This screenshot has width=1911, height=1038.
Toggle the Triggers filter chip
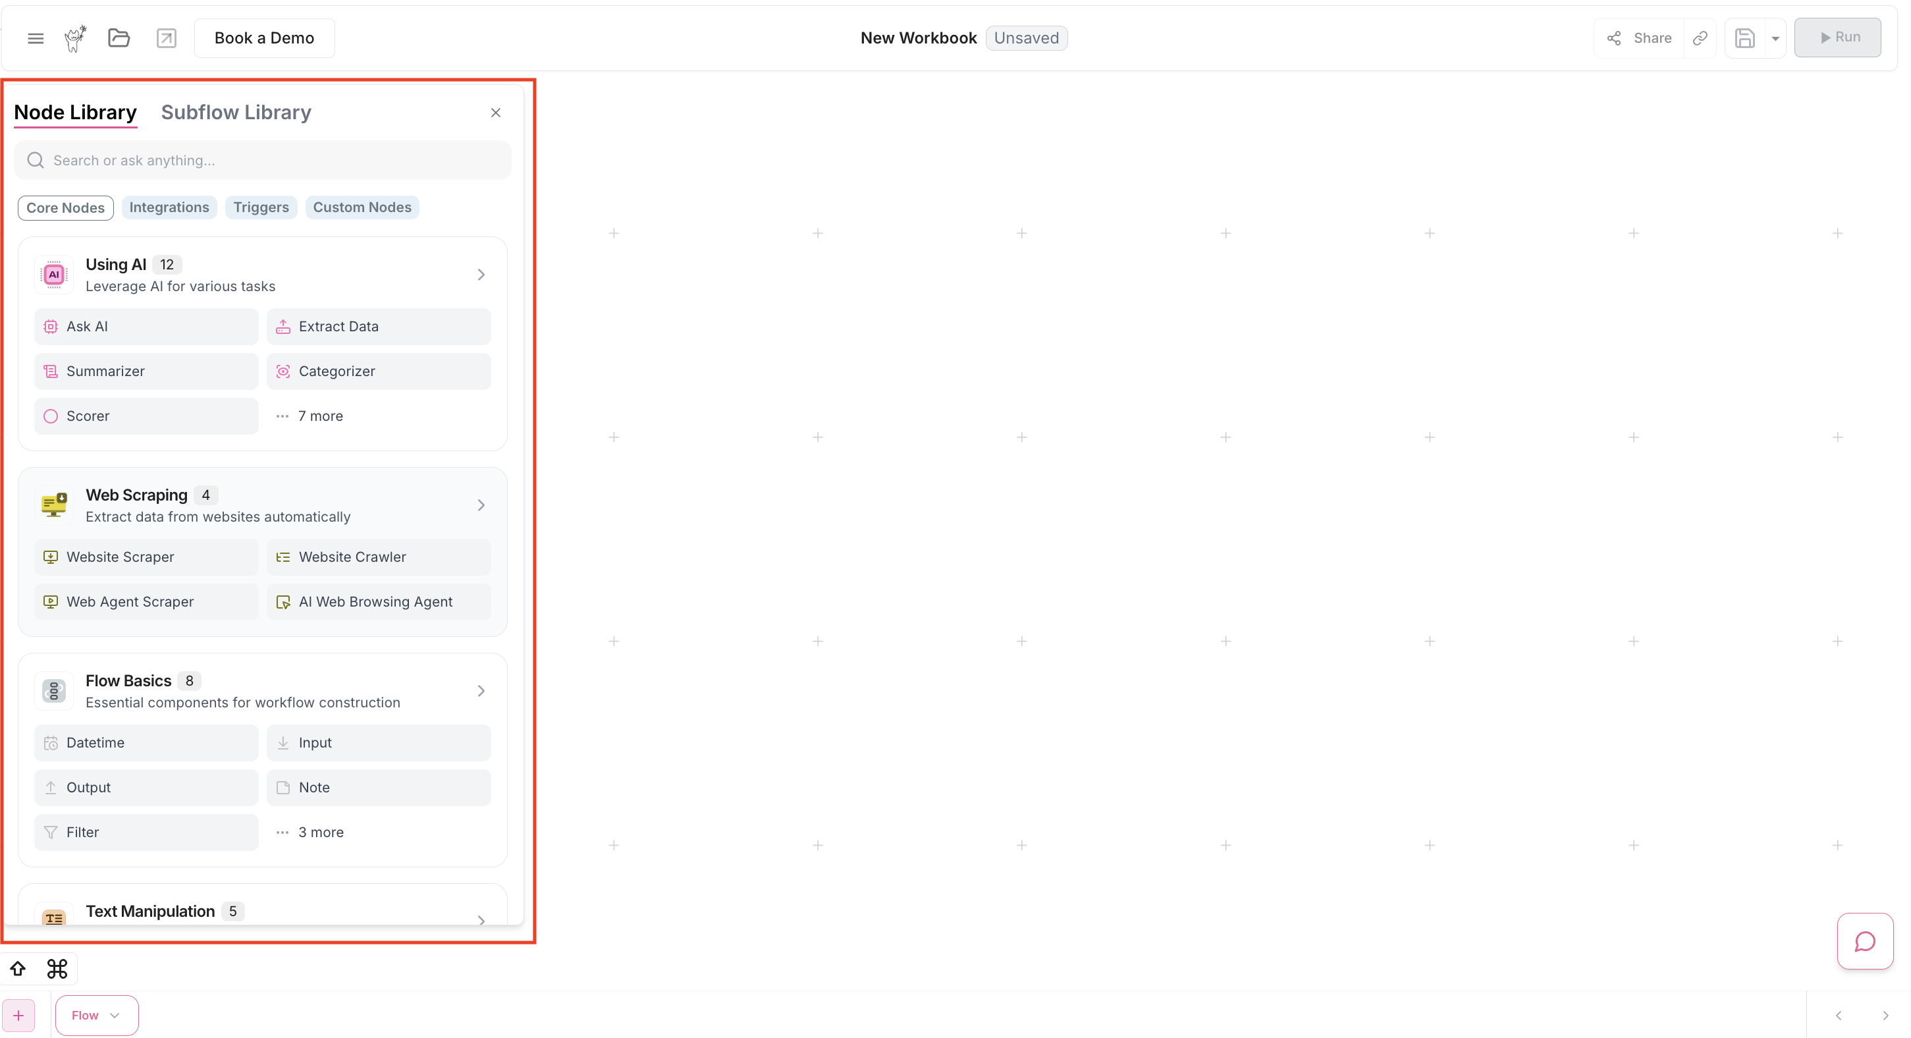point(261,207)
